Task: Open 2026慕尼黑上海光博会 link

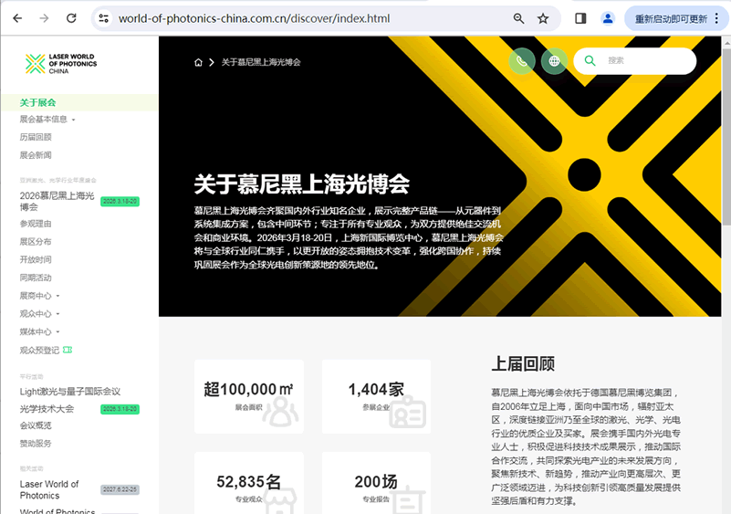Action: click(x=57, y=201)
